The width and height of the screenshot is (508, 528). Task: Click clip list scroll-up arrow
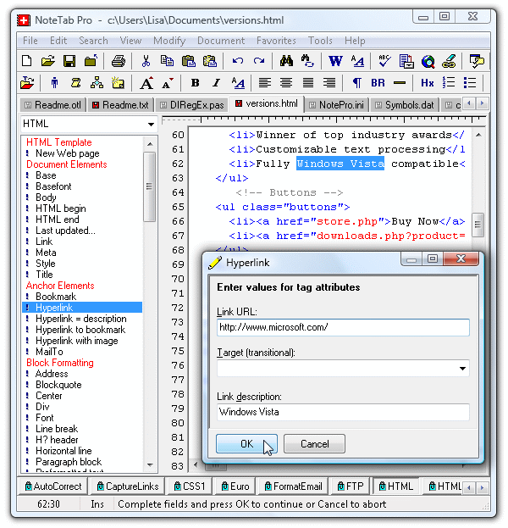(x=150, y=144)
